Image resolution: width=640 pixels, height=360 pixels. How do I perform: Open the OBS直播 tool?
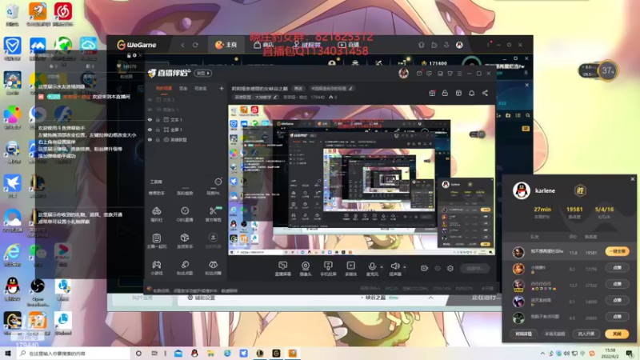point(185,214)
